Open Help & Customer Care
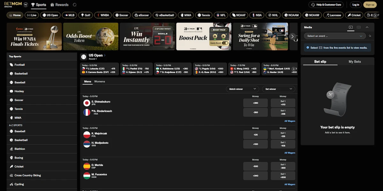Image resolution: width=383 pixels, height=191 pixels. pos(326,5)
